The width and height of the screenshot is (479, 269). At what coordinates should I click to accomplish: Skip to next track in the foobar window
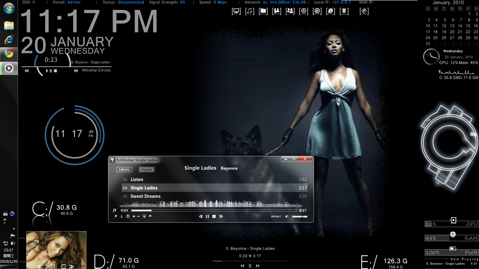click(x=221, y=216)
